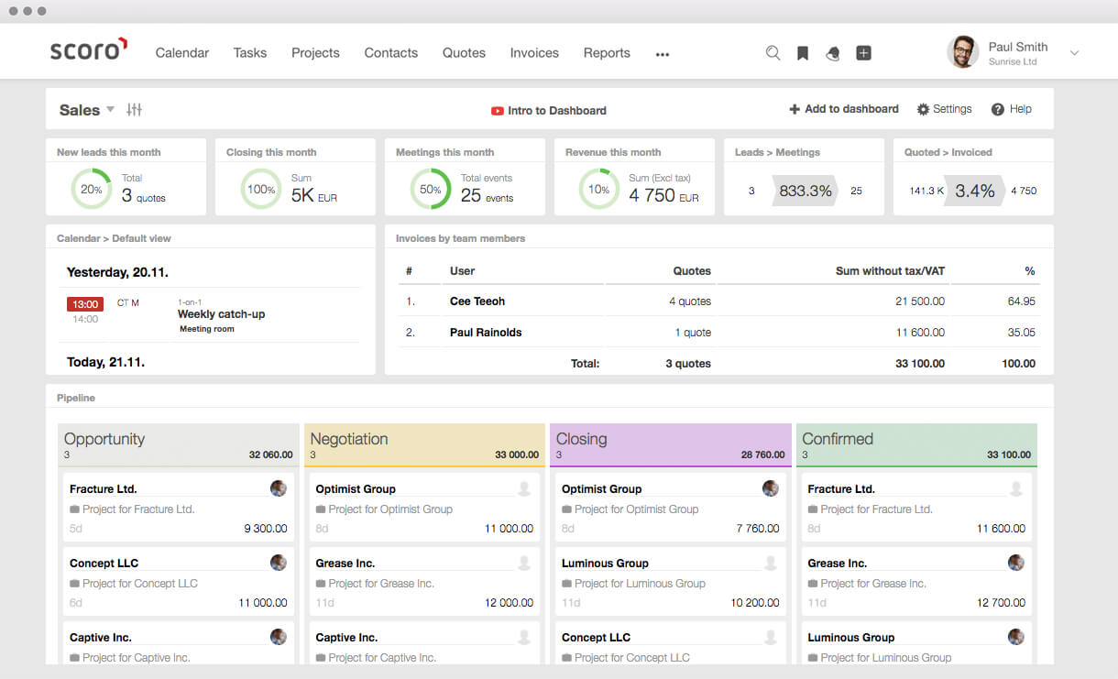
Task: Click the 3.4% Quoted > Invoiced value
Action: click(975, 191)
